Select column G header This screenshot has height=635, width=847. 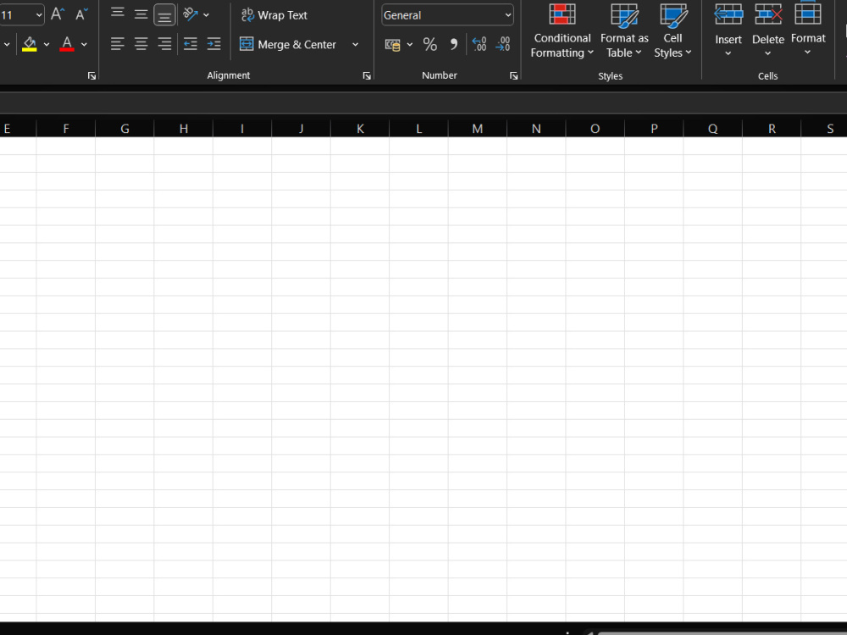[x=125, y=129]
